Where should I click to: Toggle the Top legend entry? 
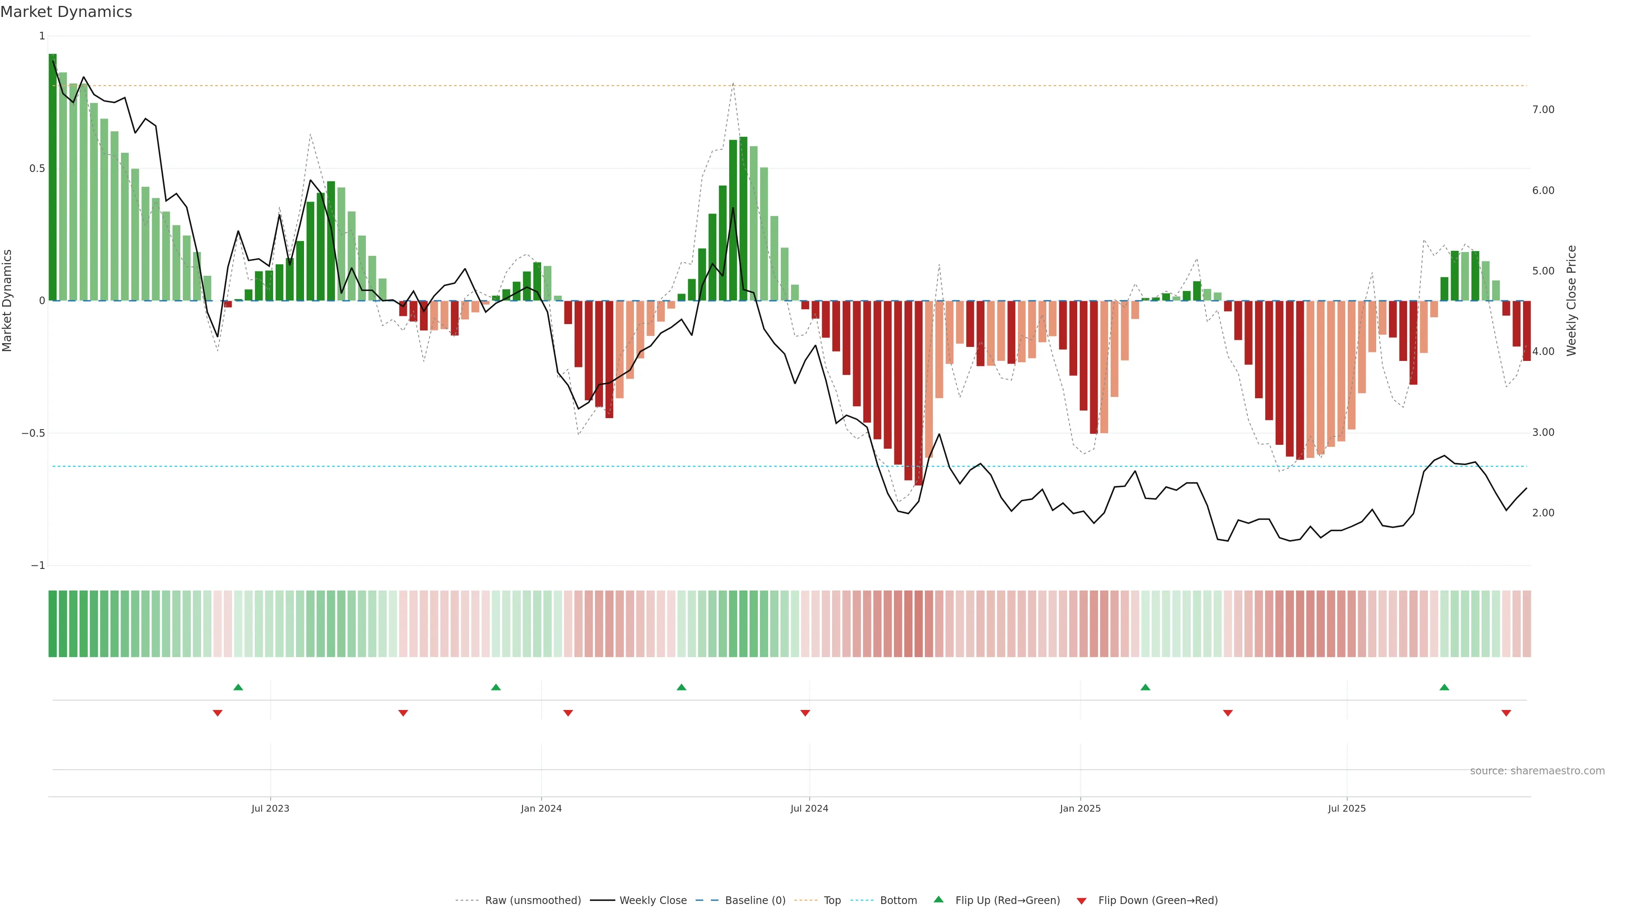(x=832, y=901)
